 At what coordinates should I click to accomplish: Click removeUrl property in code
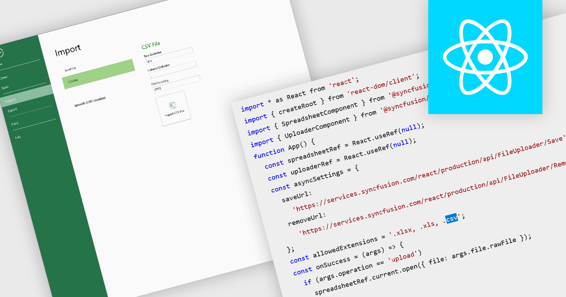[x=307, y=219]
